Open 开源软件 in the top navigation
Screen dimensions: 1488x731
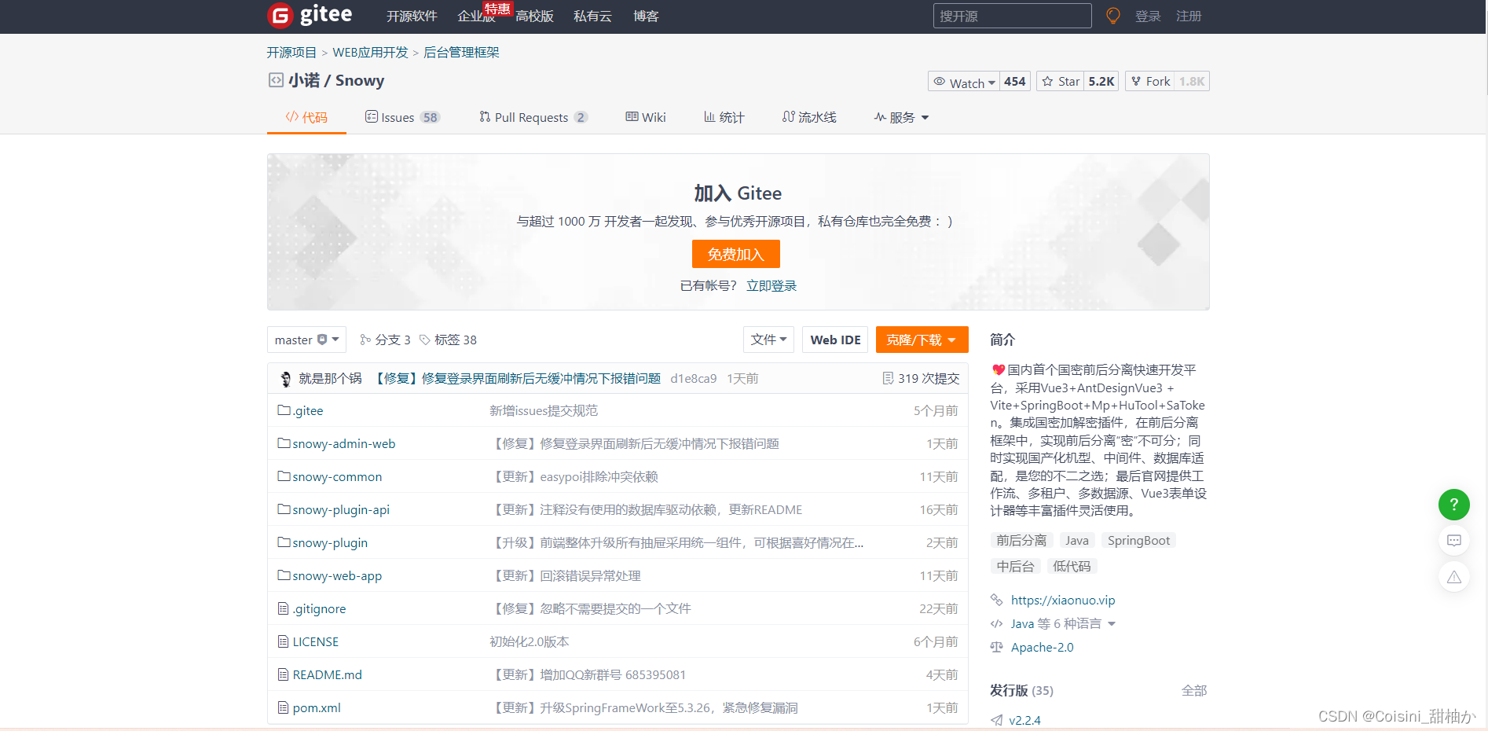[412, 17]
